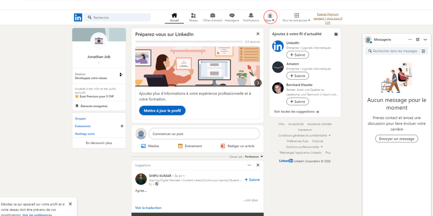Advance the carousel with next arrow
The height and width of the screenshot is (216, 433).
258,83
